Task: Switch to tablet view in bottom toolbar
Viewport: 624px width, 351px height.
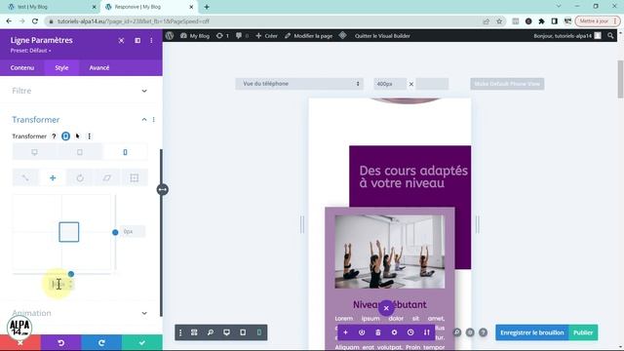Action: click(x=243, y=332)
